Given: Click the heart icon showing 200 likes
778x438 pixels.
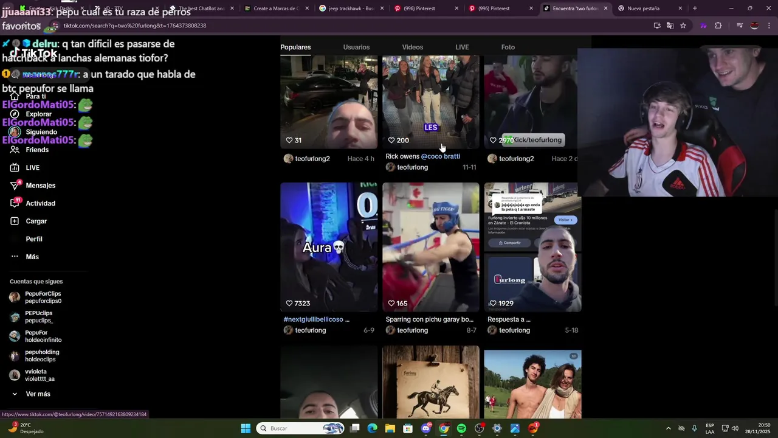Looking at the screenshot, I should tap(392, 140).
